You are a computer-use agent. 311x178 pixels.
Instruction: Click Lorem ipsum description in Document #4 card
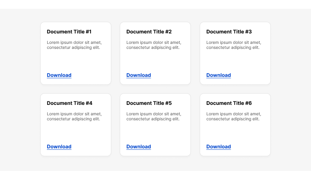coord(74,117)
